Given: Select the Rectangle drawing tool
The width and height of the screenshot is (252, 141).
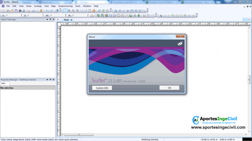Looking at the screenshot, I should (132, 11).
